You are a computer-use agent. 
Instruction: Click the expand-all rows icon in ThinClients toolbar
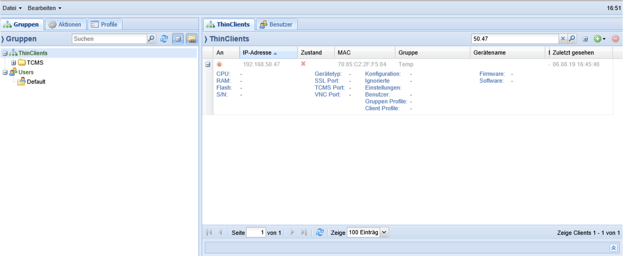click(x=585, y=39)
